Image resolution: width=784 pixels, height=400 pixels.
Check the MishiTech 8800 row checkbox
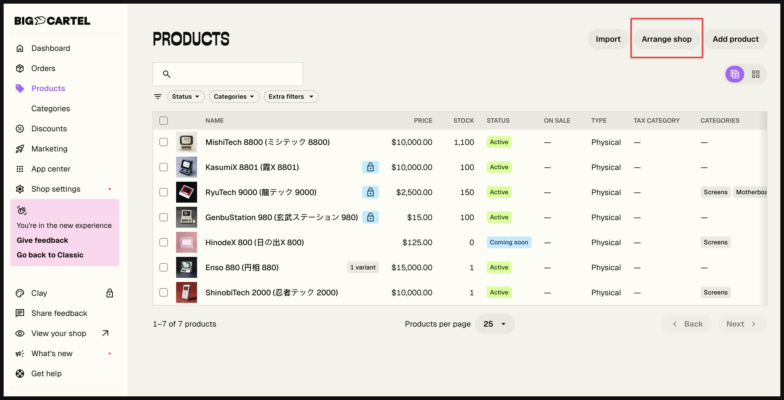click(163, 142)
